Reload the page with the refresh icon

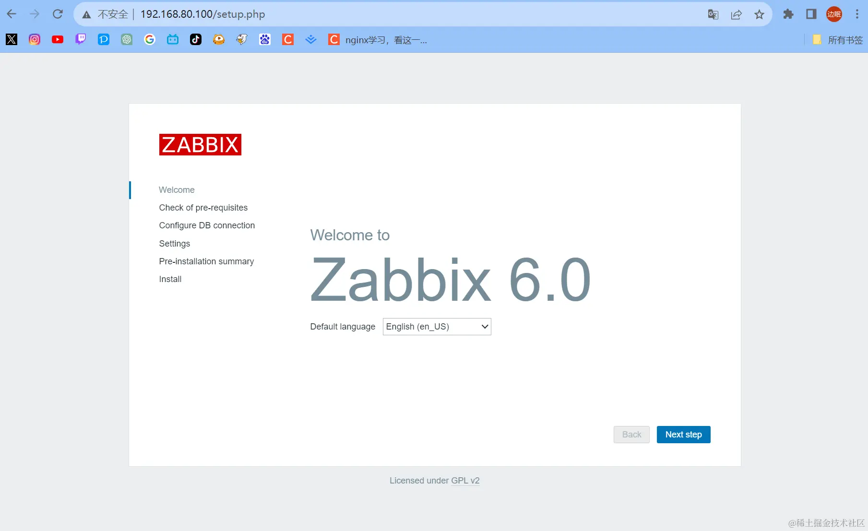pos(58,14)
